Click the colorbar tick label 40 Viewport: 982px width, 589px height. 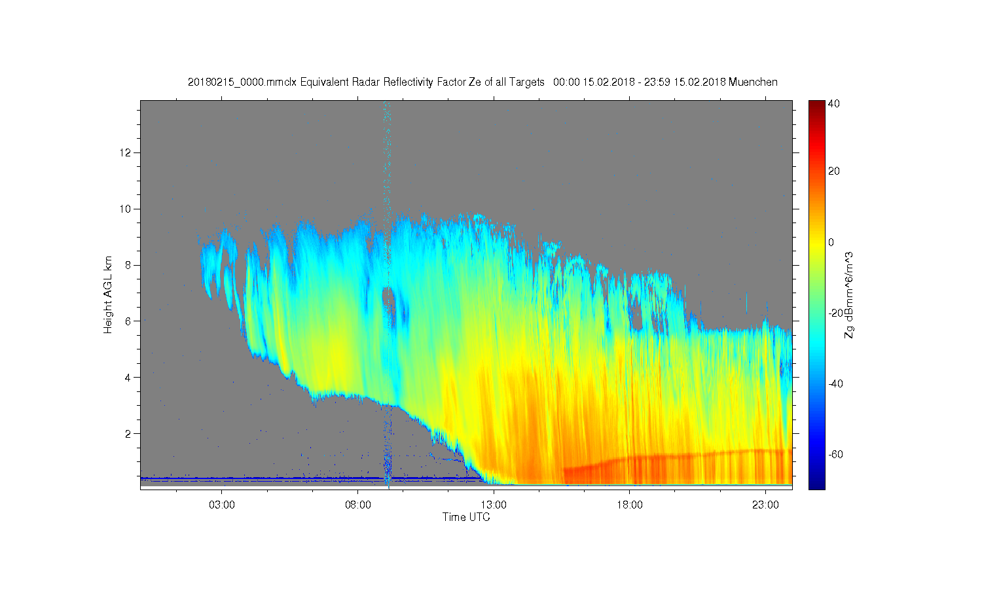tap(834, 103)
